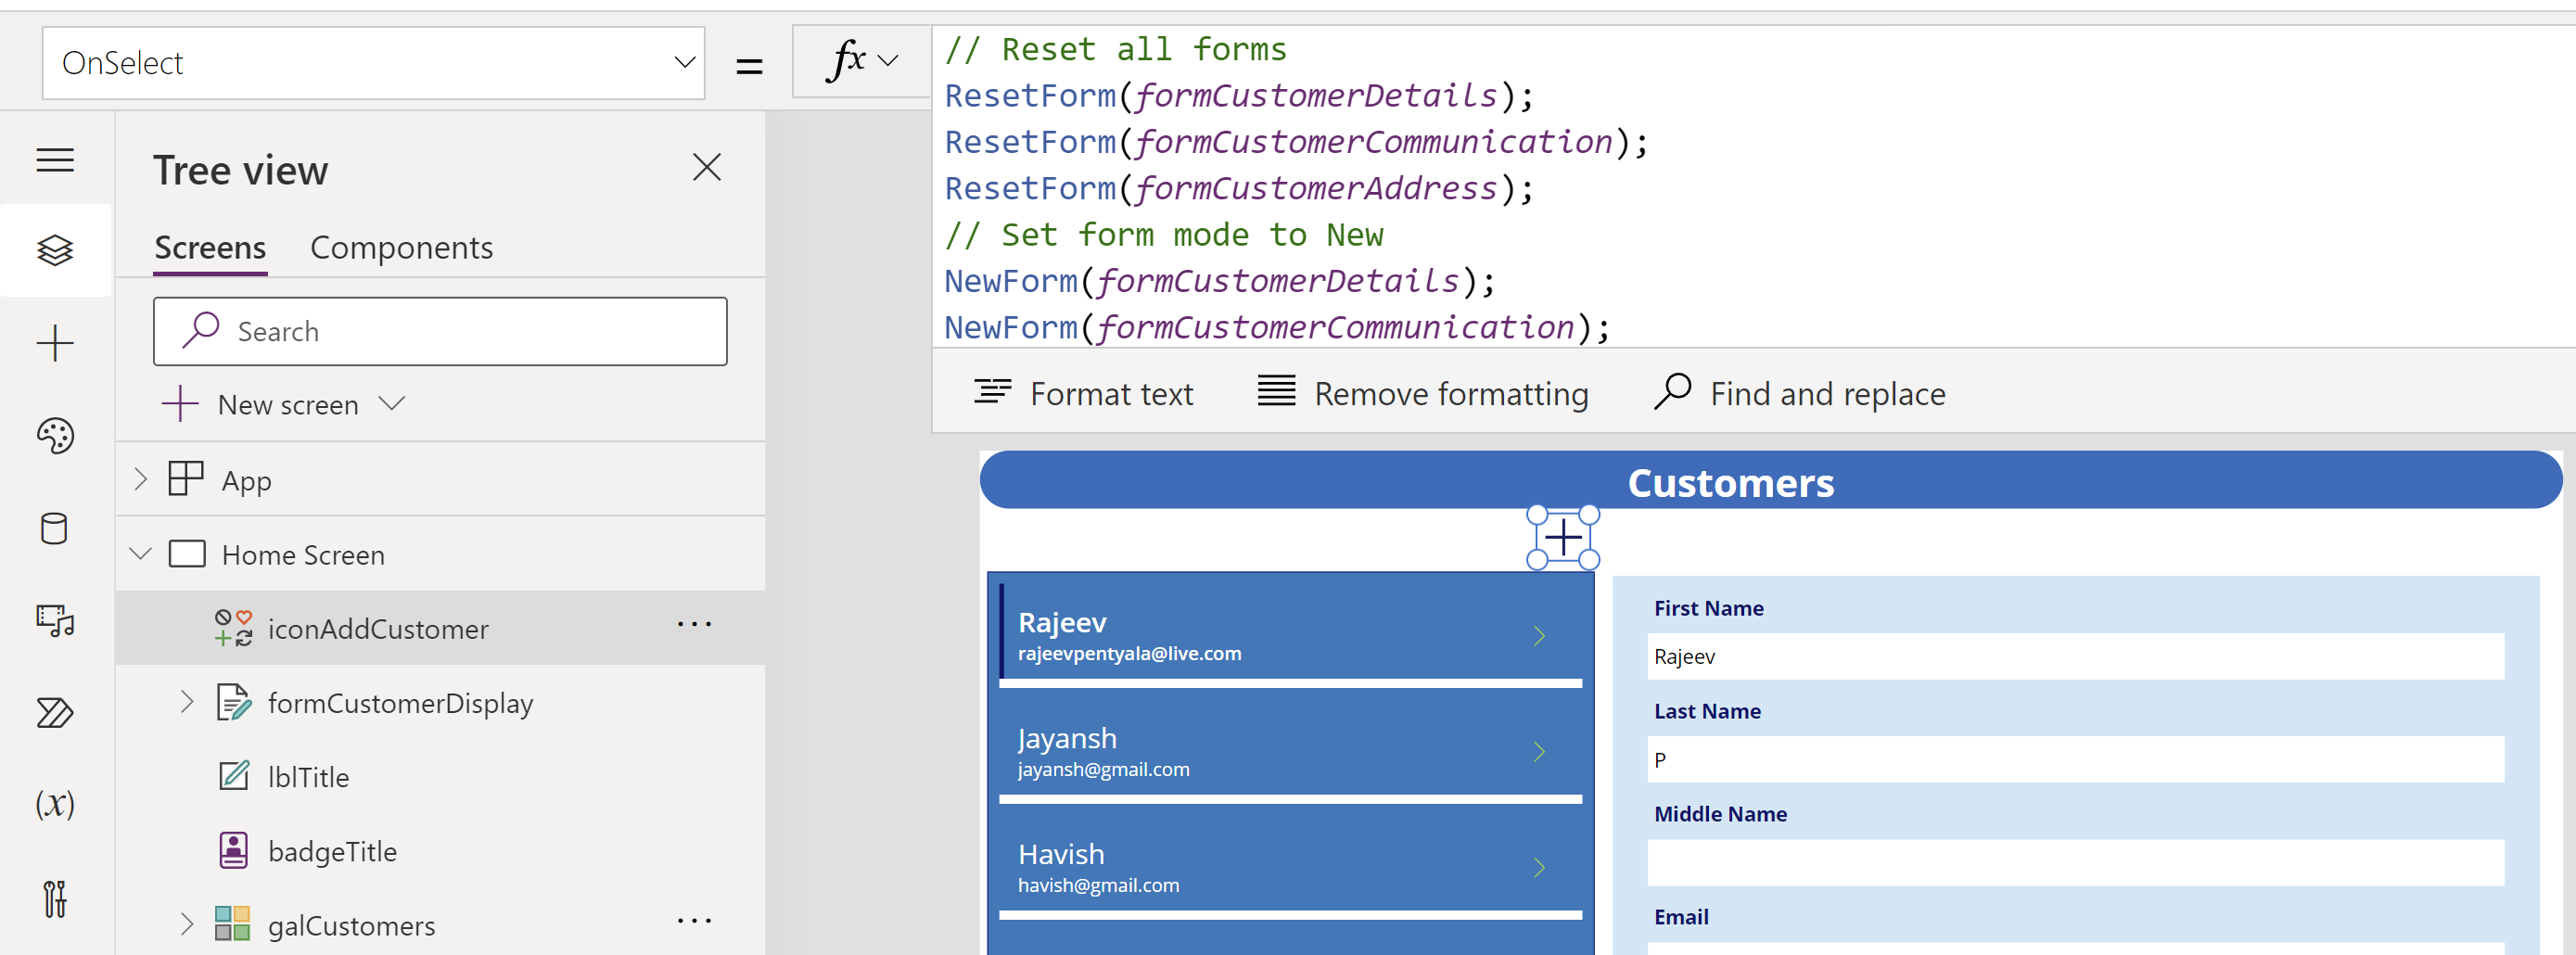Close the Tree view panel
This screenshot has height=955, width=2576.
pyautogui.click(x=706, y=167)
